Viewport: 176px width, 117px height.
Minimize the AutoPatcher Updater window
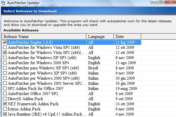(154, 2)
